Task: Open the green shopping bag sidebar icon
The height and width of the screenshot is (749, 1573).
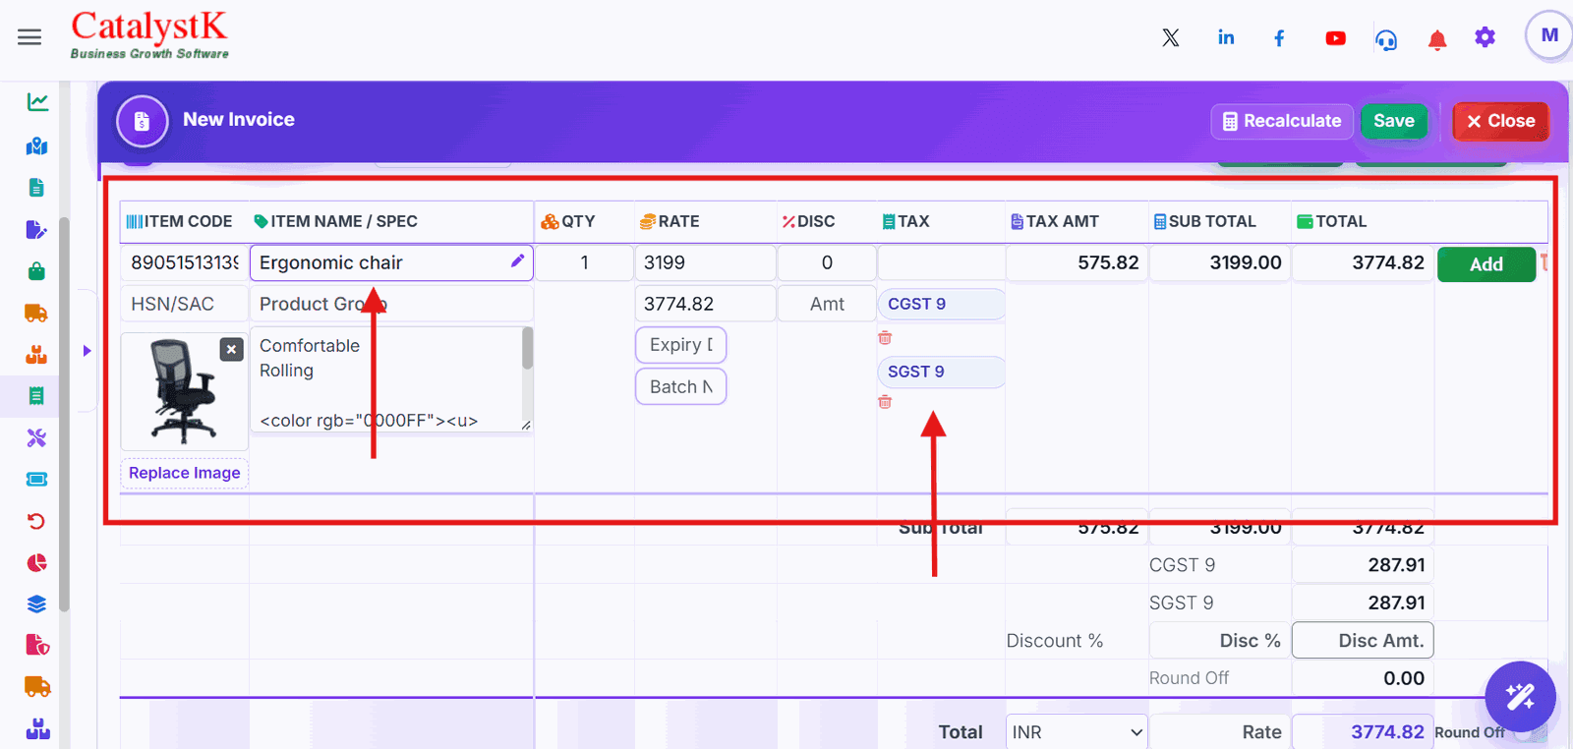Action: click(x=37, y=270)
